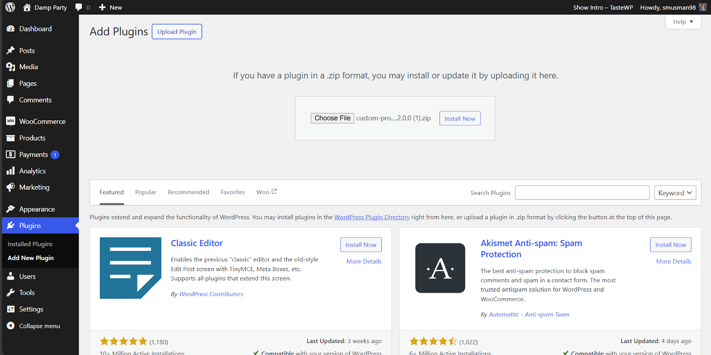Open the WordPress Contributors author link

click(x=211, y=294)
